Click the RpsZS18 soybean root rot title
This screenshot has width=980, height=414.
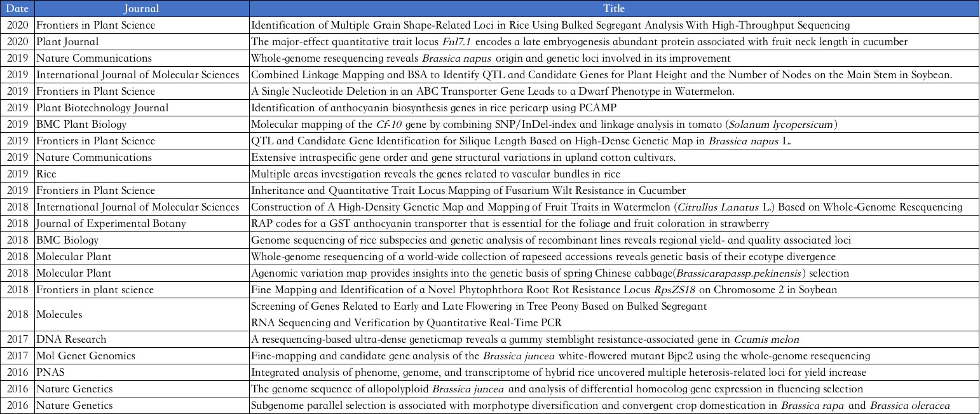tap(544, 290)
